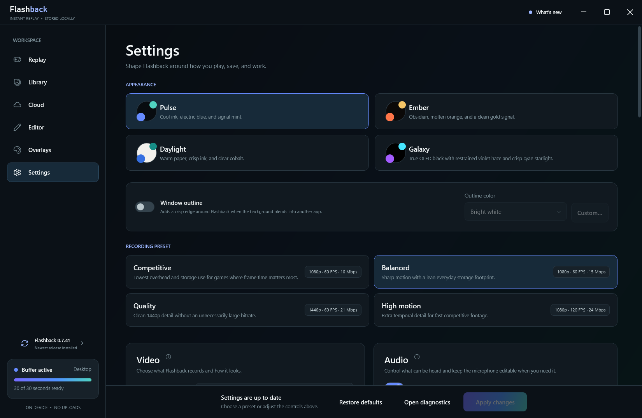Click the info icon next to Audio
This screenshot has width=642, height=418.
coord(417,357)
